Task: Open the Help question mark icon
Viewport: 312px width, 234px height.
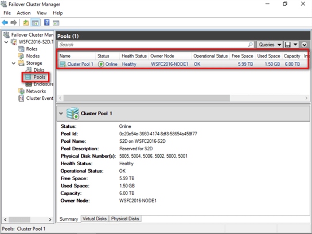Action: pos(47,22)
